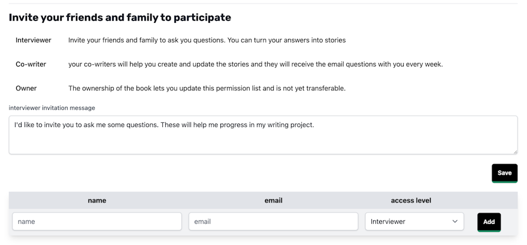Open the Interviewer access level select box

point(414,222)
